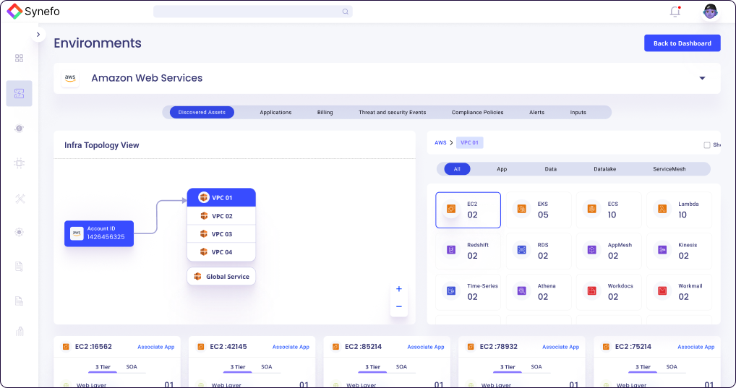The width and height of the screenshot is (736, 388).
Task: Open the Redshift service card icon
Action: click(x=451, y=250)
